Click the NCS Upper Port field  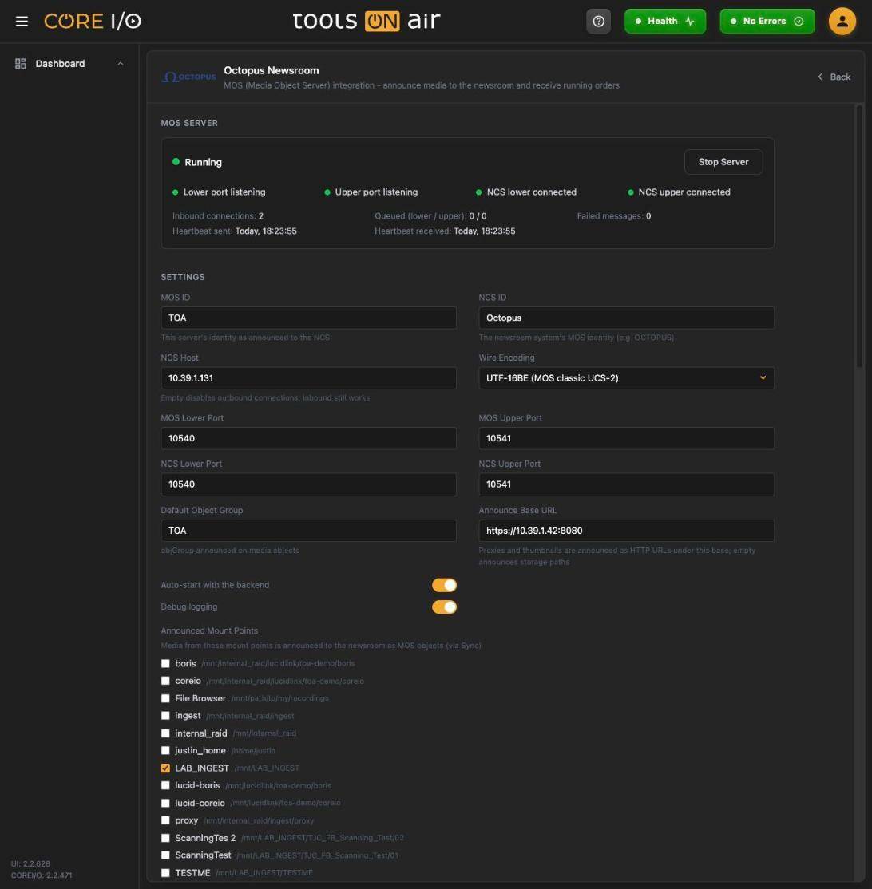tap(626, 484)
